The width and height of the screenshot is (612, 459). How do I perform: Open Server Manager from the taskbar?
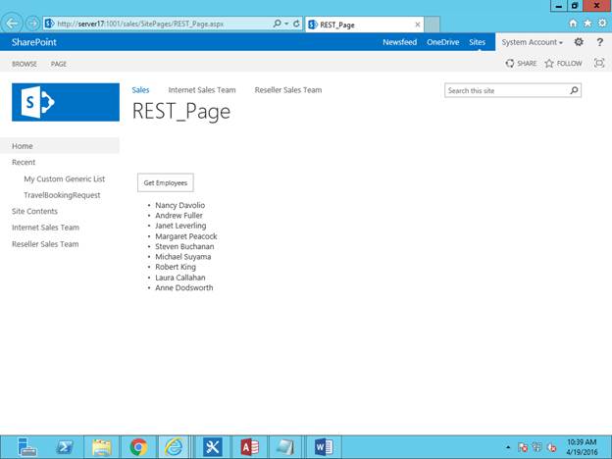[26, 447]
